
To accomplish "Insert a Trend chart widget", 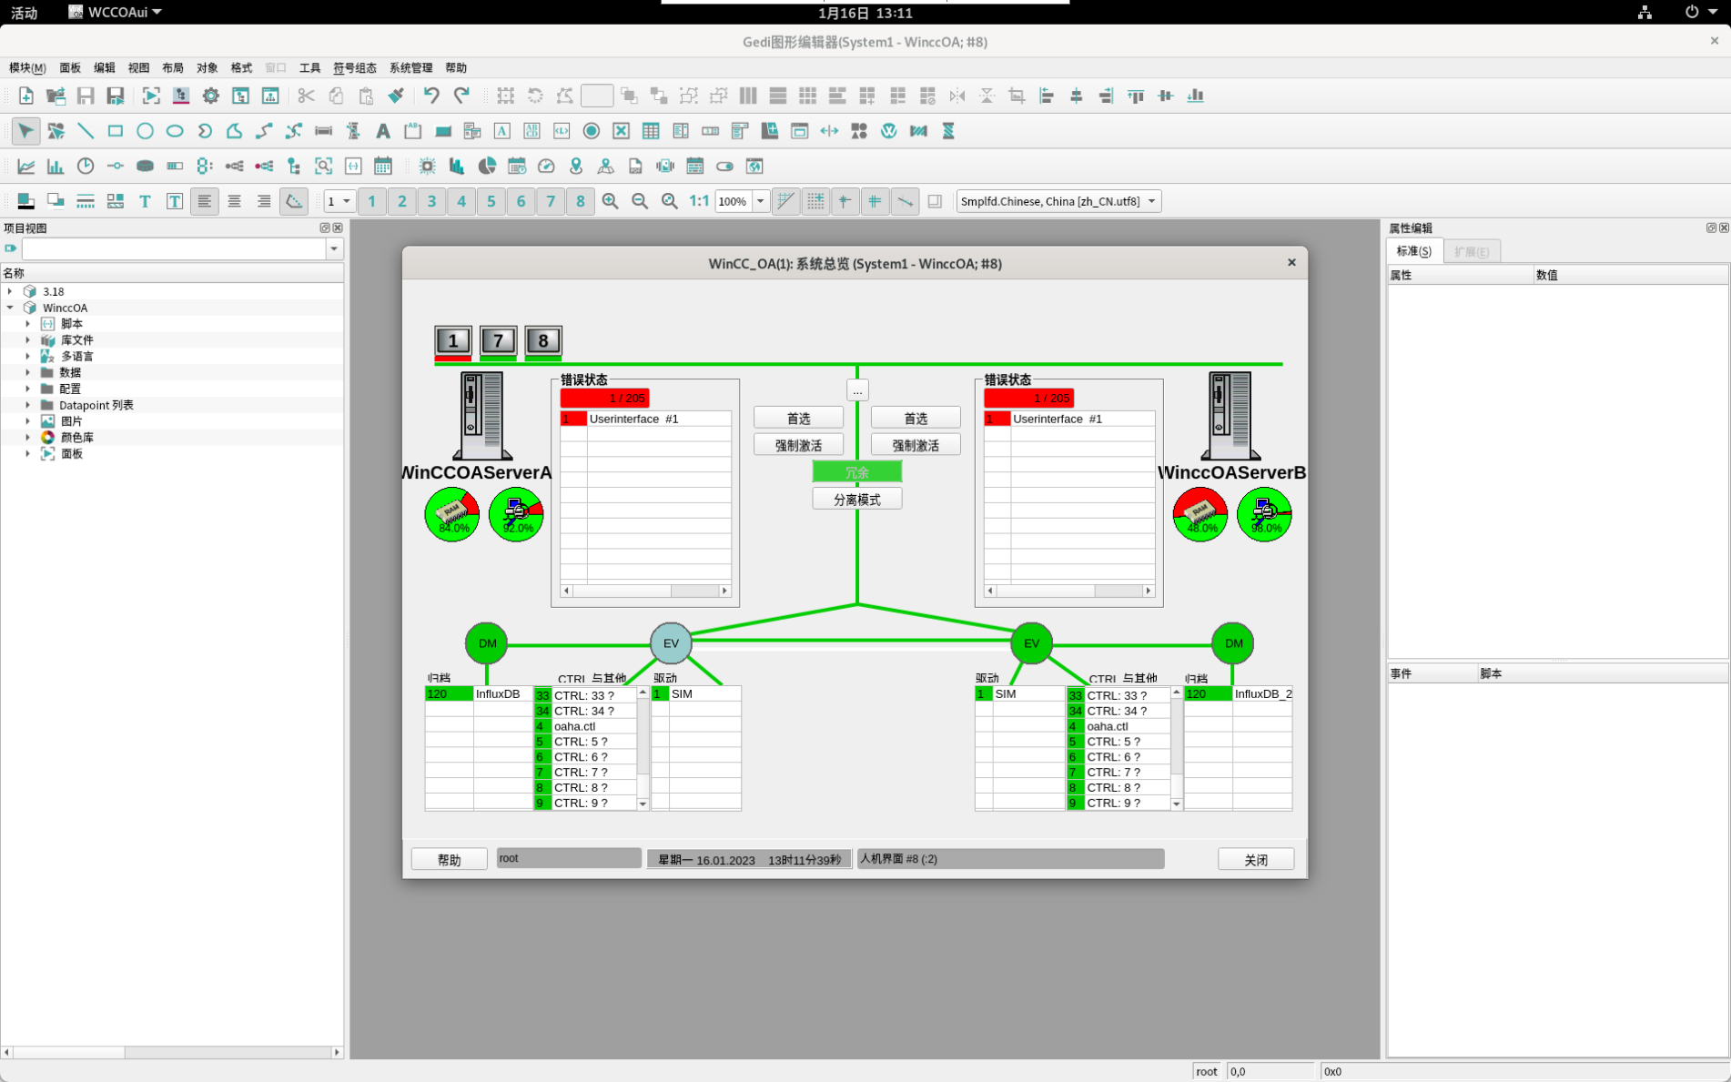I will point(26,166).
